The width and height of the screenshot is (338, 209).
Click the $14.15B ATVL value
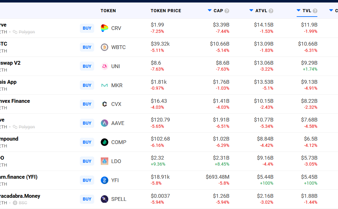tap(264, 25)
